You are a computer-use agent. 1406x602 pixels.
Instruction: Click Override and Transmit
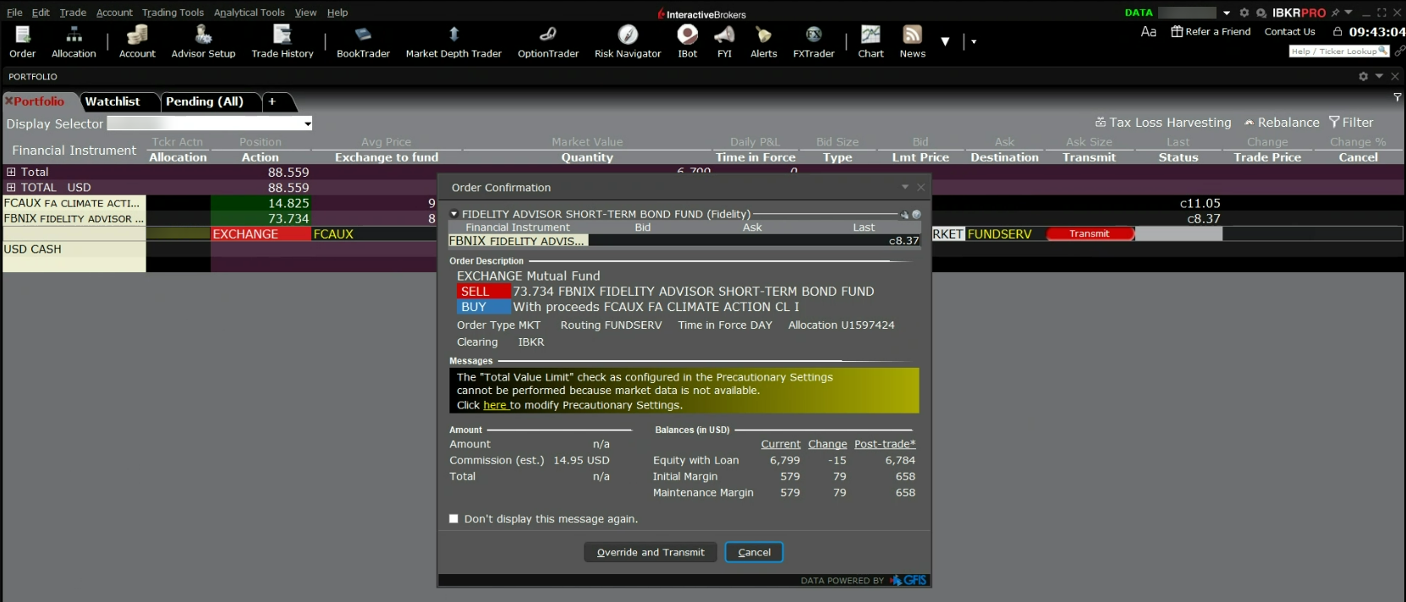click(651, 552)
